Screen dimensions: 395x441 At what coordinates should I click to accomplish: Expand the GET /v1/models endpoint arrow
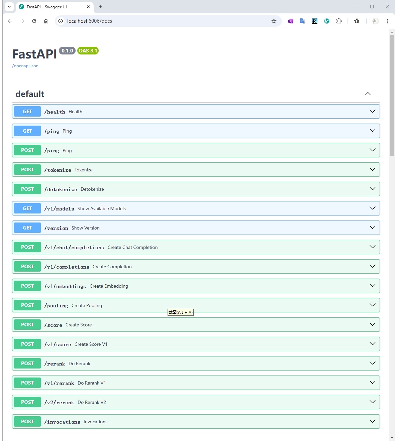[x=373, y=208]
